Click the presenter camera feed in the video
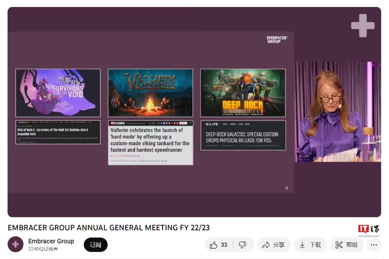The height and width of the screenshot is (259, 389). pos(338,111)
